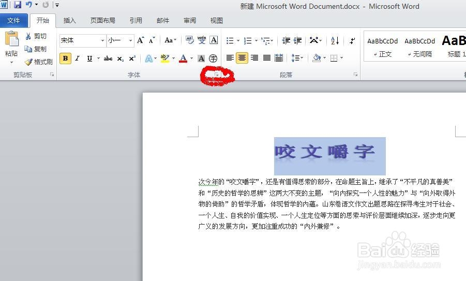Image resolution: width=466 pixels, height=281 pixels.
Task: Apply the yellow text highlight color
Action: coord(164,58)
